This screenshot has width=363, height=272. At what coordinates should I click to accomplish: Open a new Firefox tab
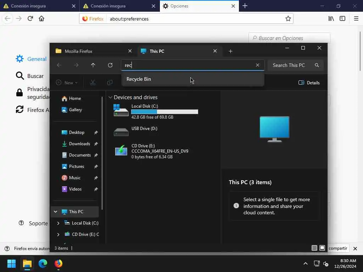pos(245,6)
